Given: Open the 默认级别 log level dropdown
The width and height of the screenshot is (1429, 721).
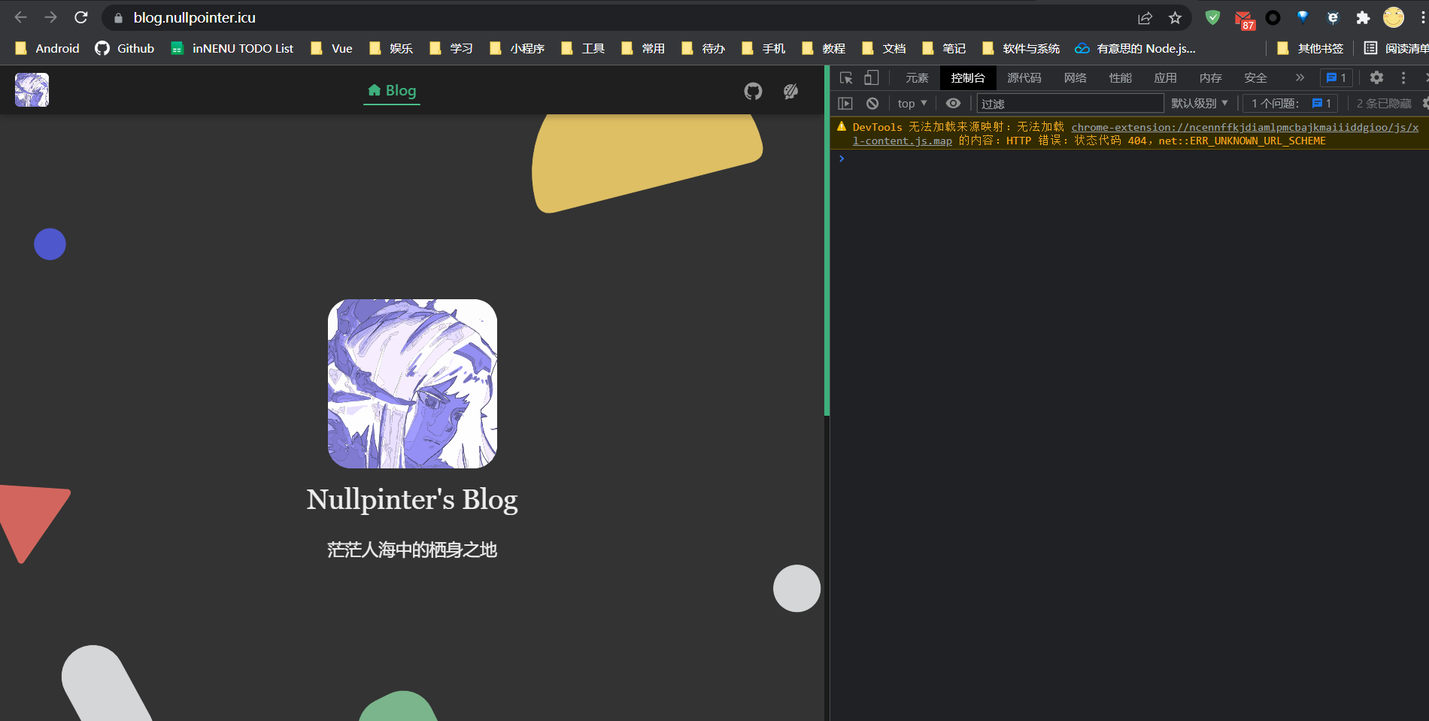Looking at the screenshot, I should point(1200,103).
